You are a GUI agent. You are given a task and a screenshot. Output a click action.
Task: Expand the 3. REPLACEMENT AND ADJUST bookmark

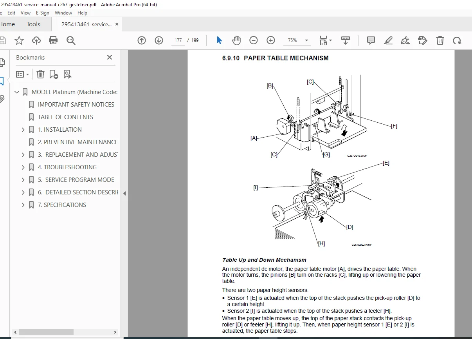click(x=23, y=155)
